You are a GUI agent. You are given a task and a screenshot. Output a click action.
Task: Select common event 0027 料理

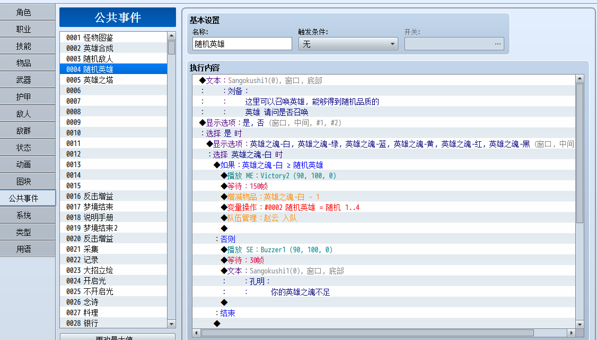113,313
